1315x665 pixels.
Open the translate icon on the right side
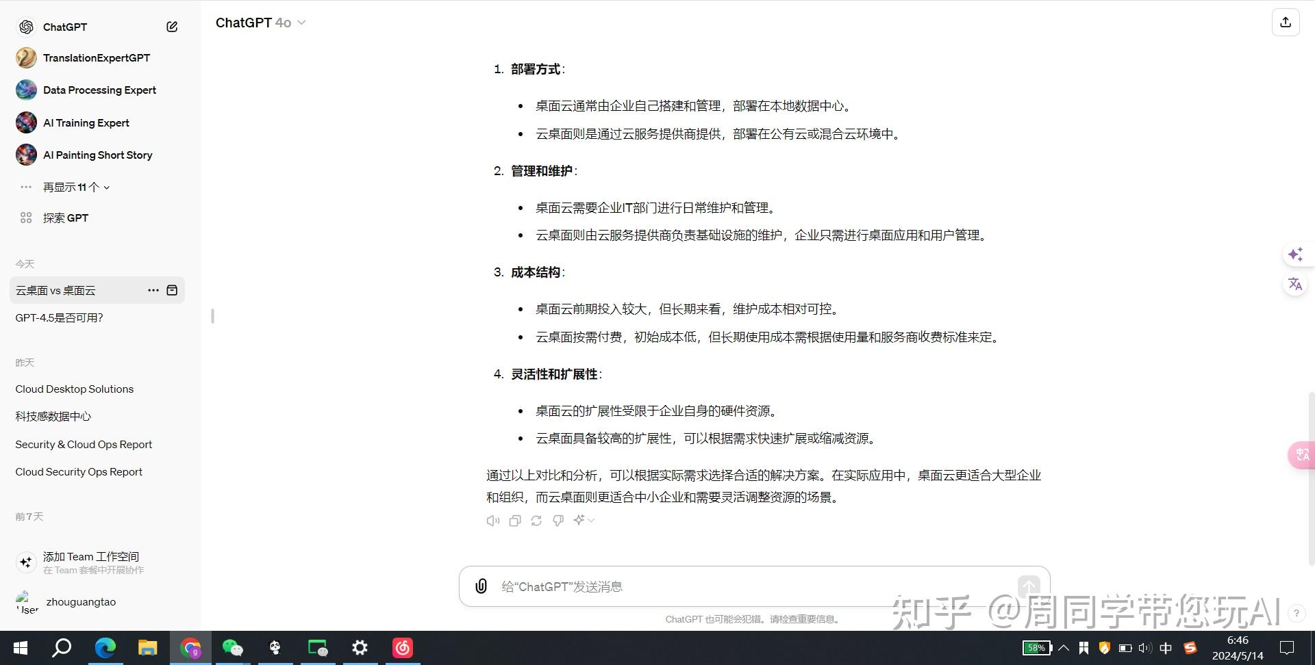1295,284
